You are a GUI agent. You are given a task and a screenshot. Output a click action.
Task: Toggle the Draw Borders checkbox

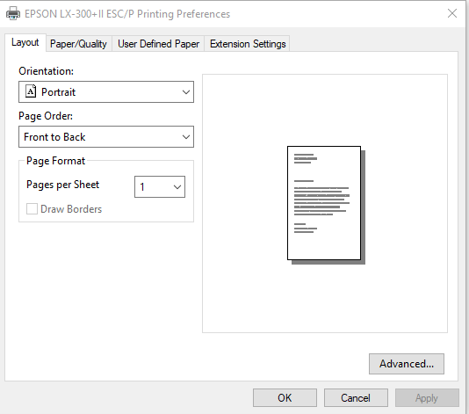[x=32, y=209]
